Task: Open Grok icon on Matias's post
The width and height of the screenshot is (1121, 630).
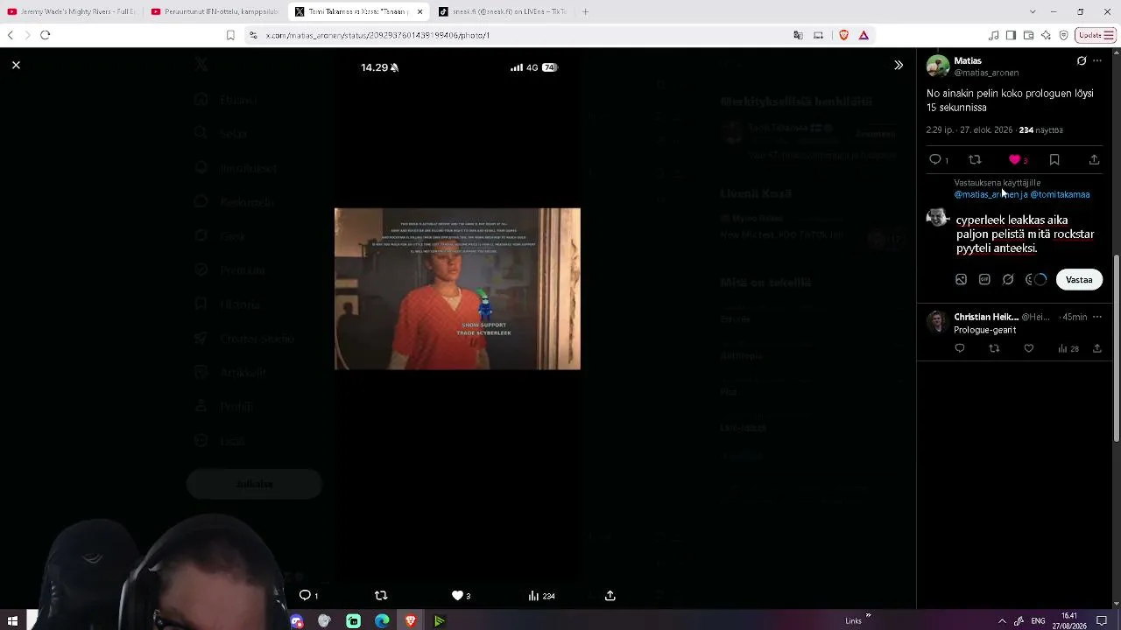Action: 1082,60
